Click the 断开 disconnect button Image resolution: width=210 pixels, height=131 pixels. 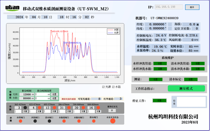coord(192,7)
